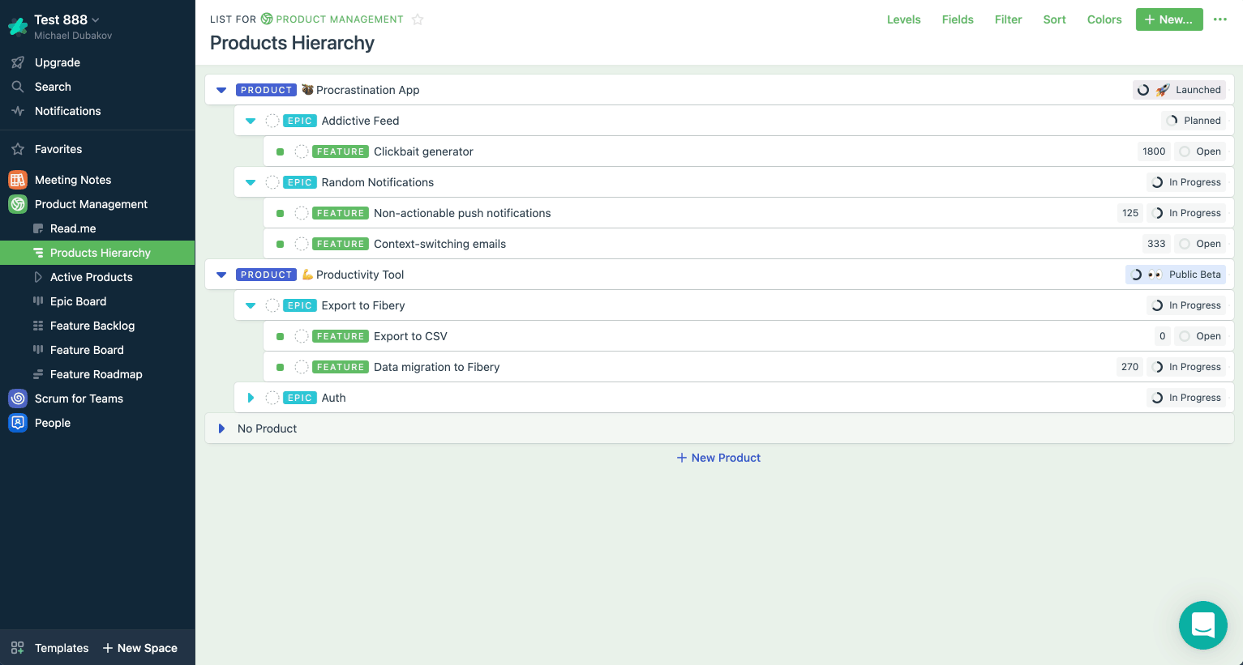1243x665 pixels.
Task: Toggle the checkbox circle on Export to CSV feature
Action: pyautogui.click(x=302, y=336)
